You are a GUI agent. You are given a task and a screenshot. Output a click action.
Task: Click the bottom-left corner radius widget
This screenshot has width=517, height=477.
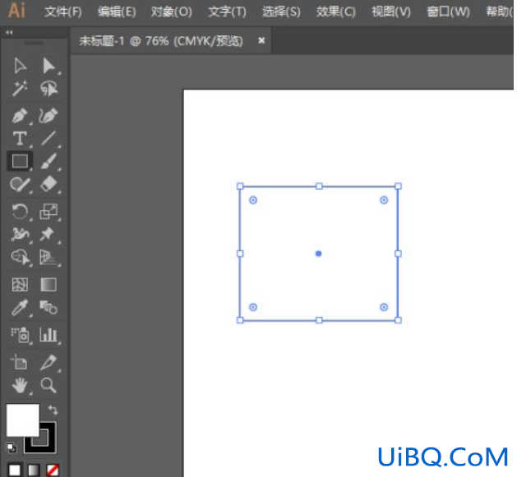click(x=253, y=307)
